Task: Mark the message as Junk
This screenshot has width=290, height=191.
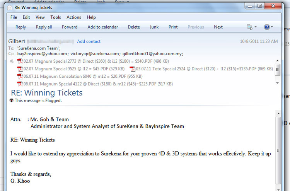Action: (154, 27)
